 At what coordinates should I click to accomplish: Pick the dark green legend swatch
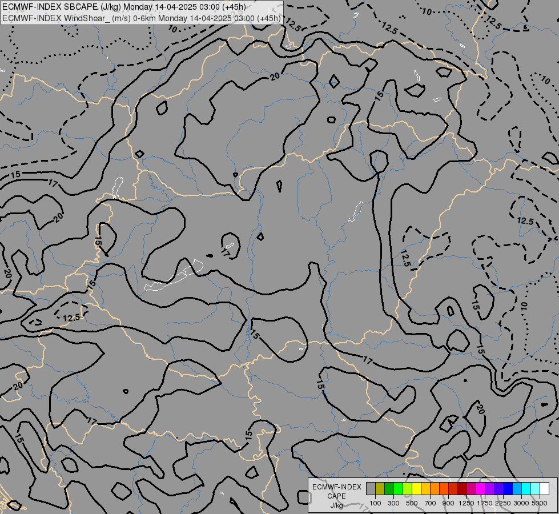point(389,489)
